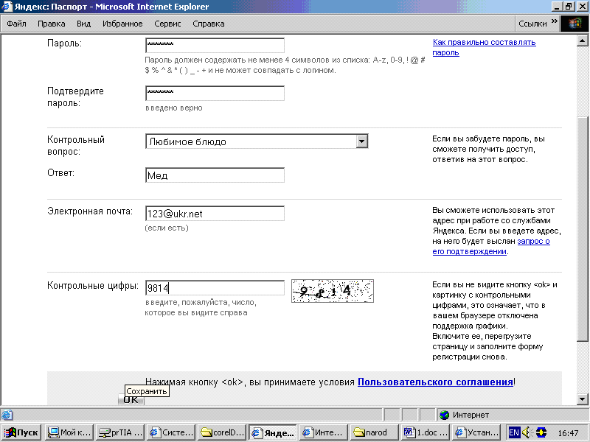Switch to narod folder taskbar button
The height and width of the screenshot is (442, 590).
point(375,432)
